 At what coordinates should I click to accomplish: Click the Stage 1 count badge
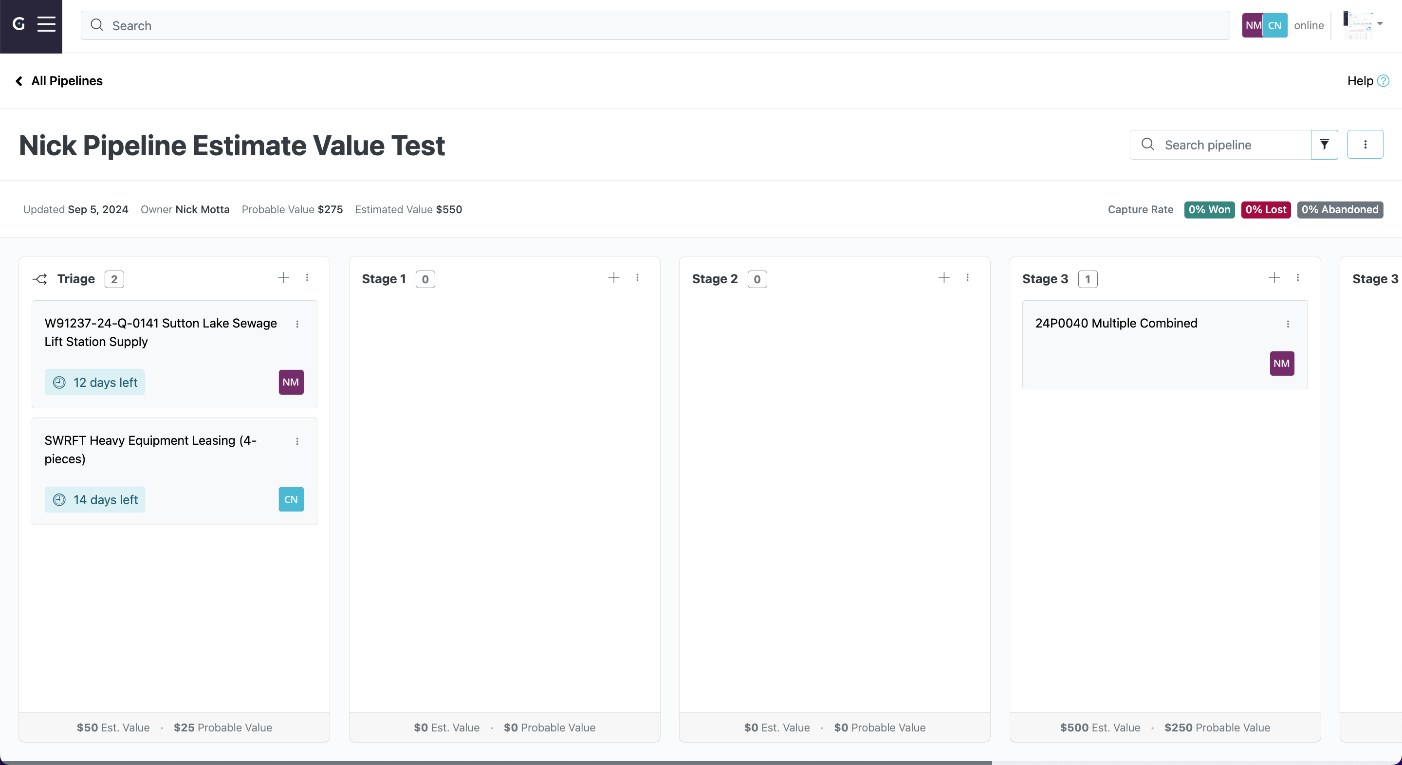click(x=425, y=279)
